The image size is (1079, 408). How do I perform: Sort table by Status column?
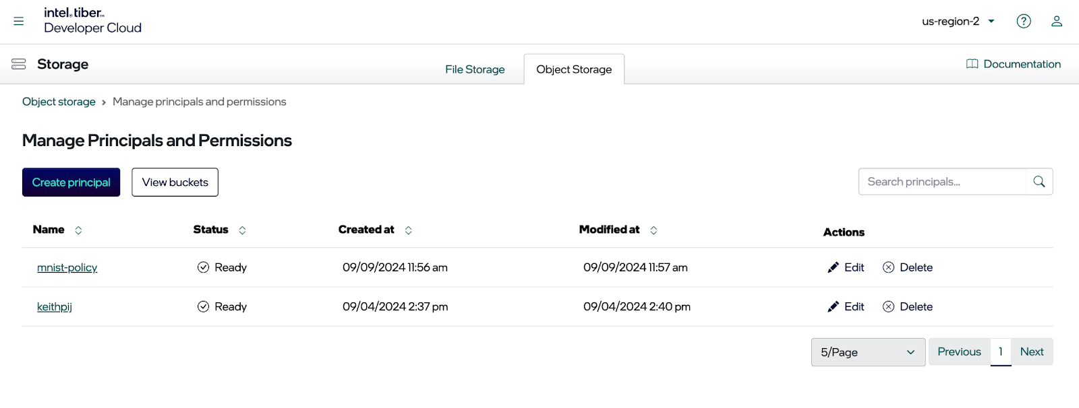coord(242,230)
